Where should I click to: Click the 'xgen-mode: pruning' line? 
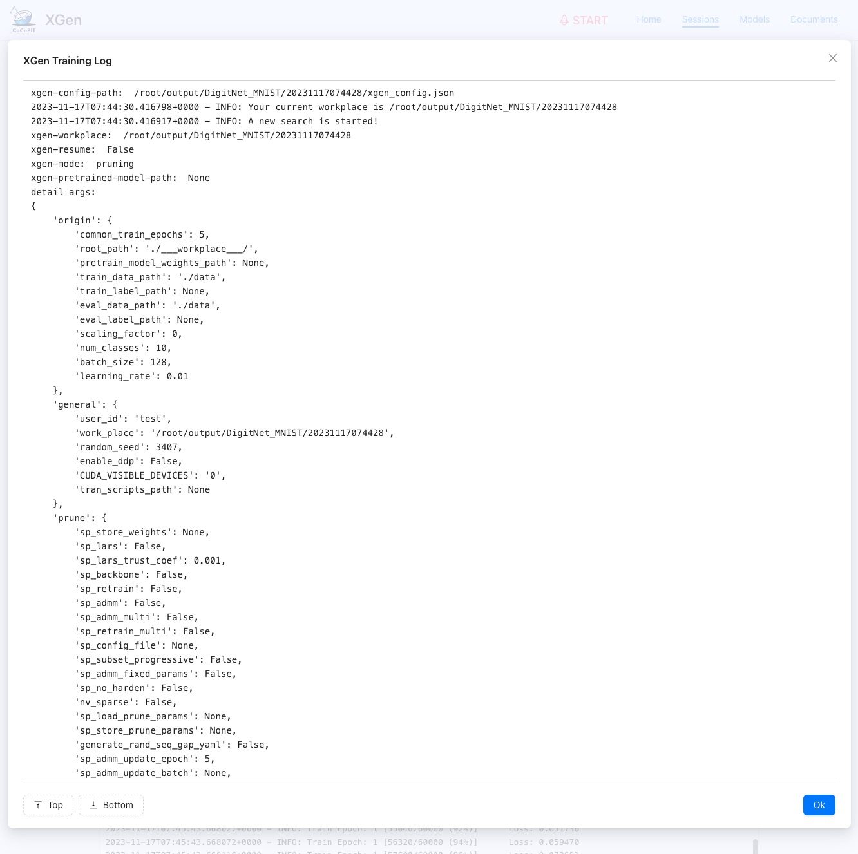[x=82, y=164]
